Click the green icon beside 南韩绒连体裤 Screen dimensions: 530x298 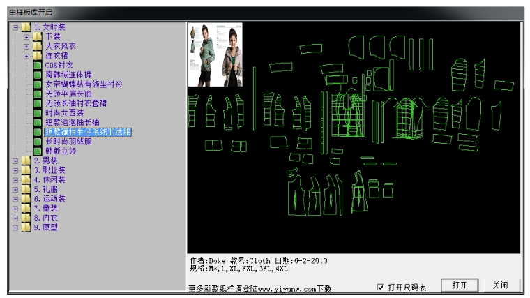38,75
